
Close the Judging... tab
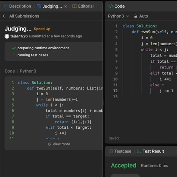(x=65, y=6)
